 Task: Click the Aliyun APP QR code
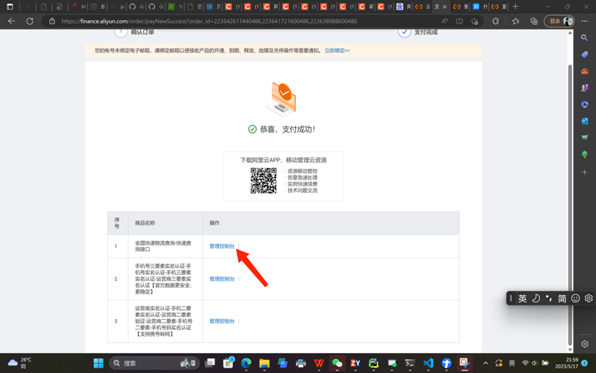coord(264,181)
